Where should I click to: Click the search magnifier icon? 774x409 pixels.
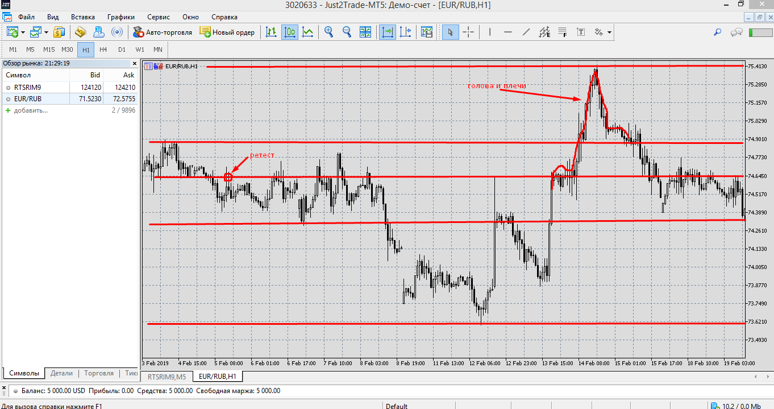pos(718,32)
